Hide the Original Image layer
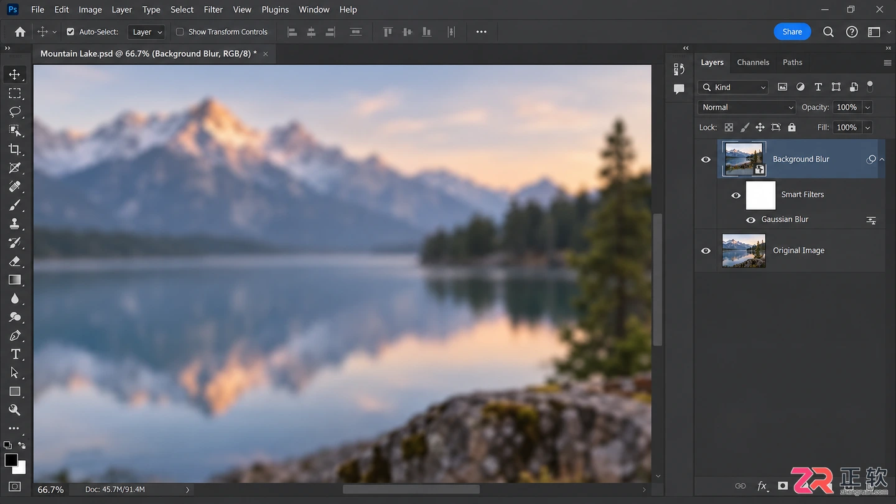The width and height of the screenshot is (896, 504). (x=706, y=251)
